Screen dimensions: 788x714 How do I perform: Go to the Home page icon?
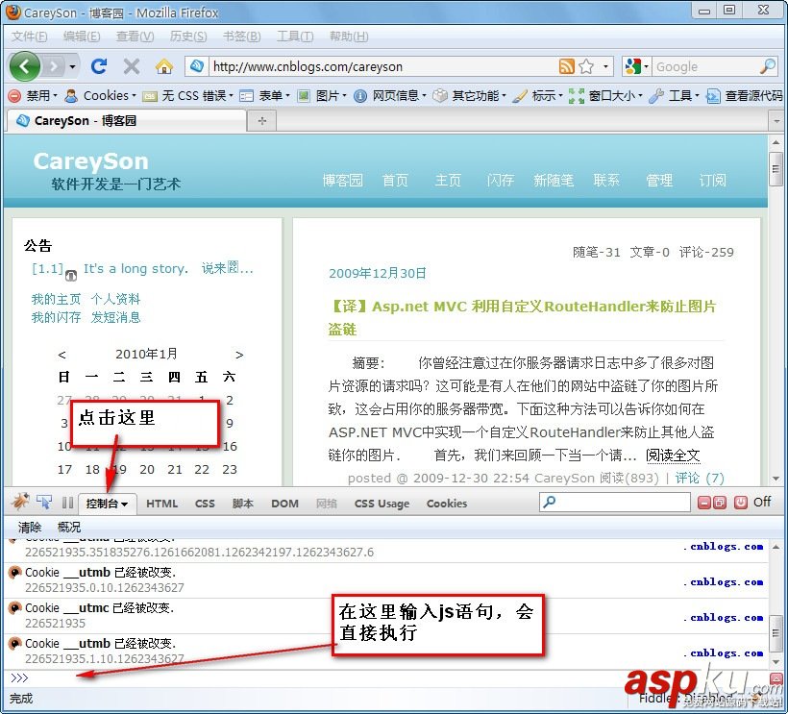(x=163, y=66)
